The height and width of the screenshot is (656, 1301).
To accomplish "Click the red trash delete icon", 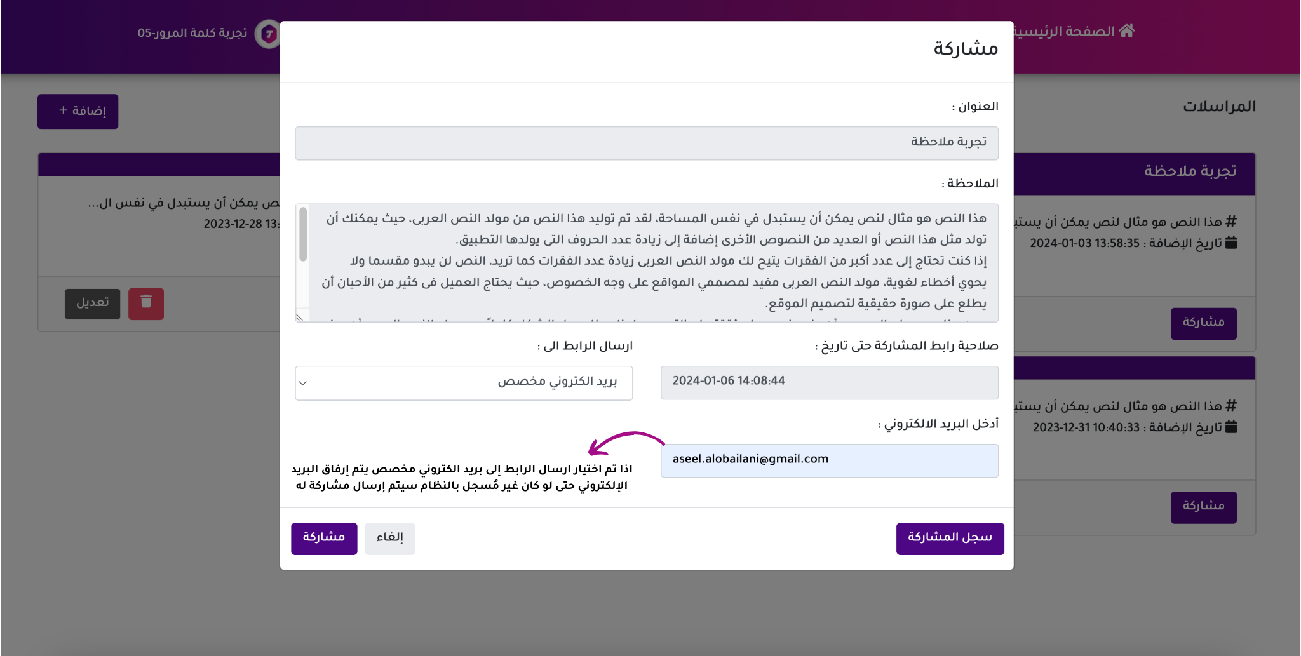I will click(146, 303).
